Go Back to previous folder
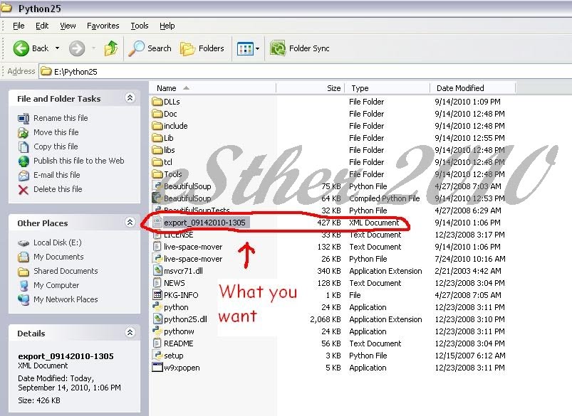The height and width of the screenshot is (416, 572). tap(31, 48)
